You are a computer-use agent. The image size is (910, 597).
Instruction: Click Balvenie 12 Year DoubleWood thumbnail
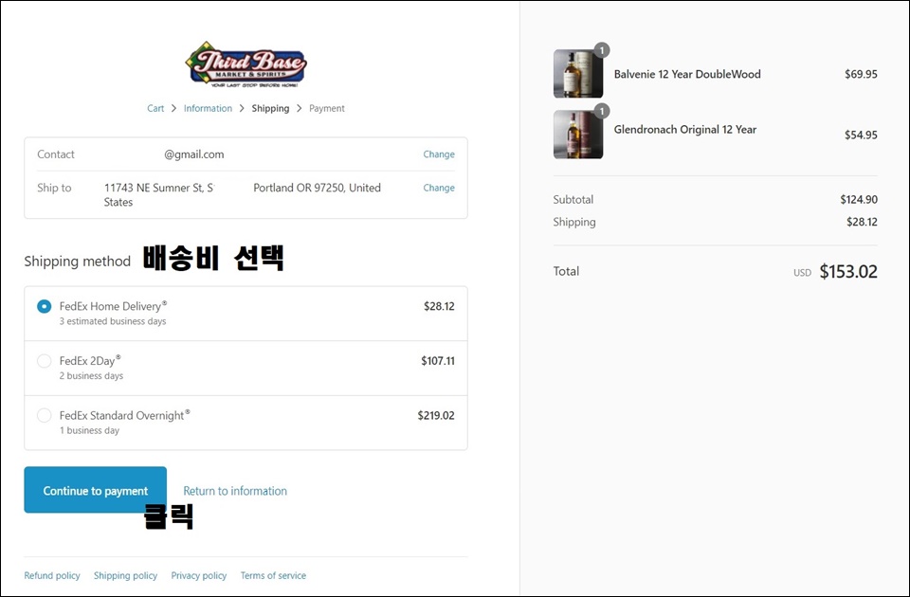578,74
